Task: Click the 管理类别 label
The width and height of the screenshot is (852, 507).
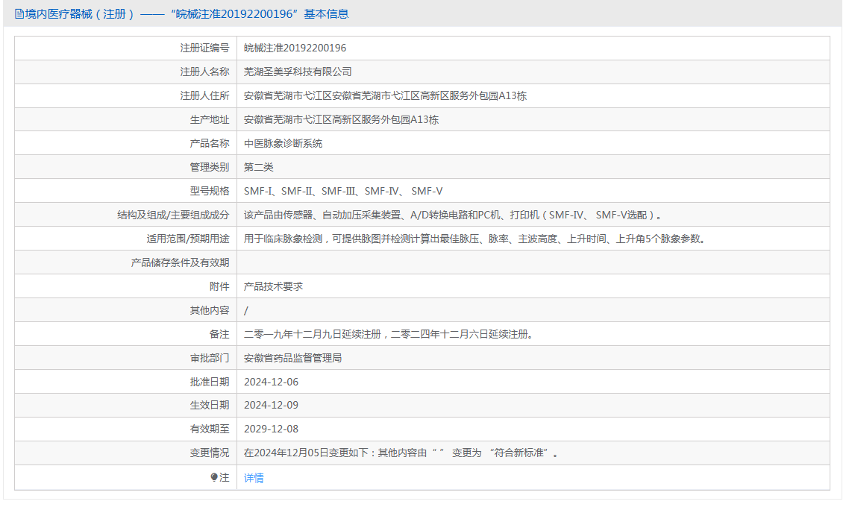Action: click(x=210, y=167)
